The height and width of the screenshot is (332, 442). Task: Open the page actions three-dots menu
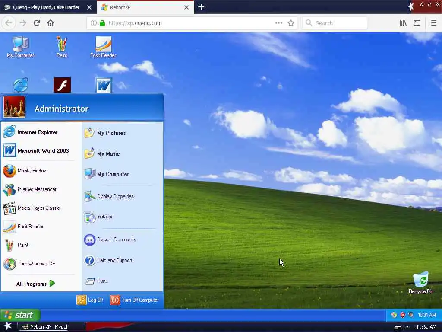(279, 23)
